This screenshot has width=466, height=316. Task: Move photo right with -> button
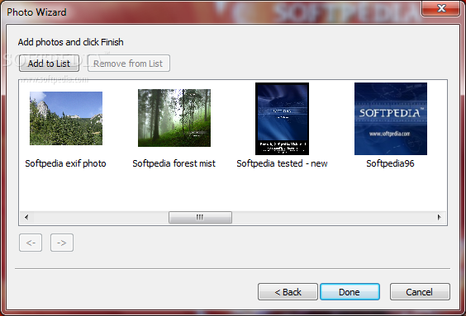(62, 243)
